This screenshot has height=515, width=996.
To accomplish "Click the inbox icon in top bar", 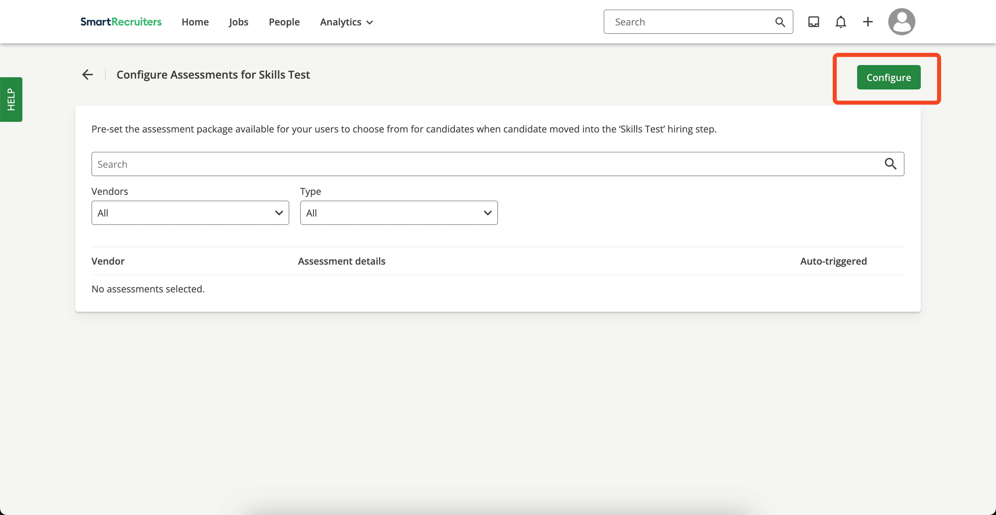I will [813, 22].
